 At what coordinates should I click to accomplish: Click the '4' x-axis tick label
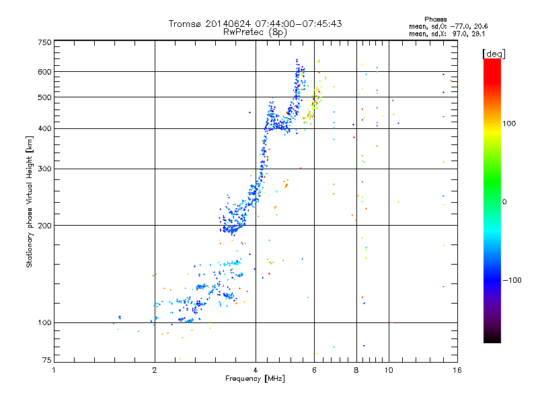pos(256,370)
